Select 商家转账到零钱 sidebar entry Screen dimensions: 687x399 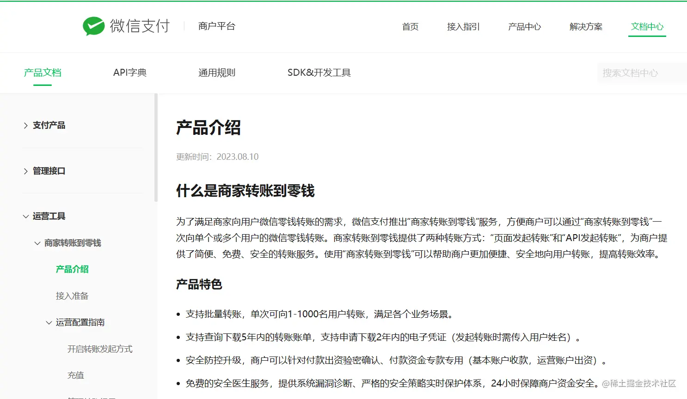click(x=73, y=243)
